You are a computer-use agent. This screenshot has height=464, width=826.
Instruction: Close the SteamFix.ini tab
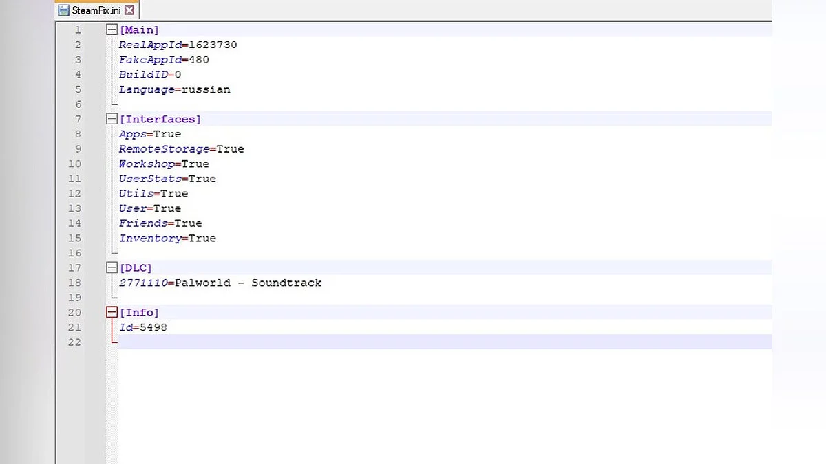point(129,10)
